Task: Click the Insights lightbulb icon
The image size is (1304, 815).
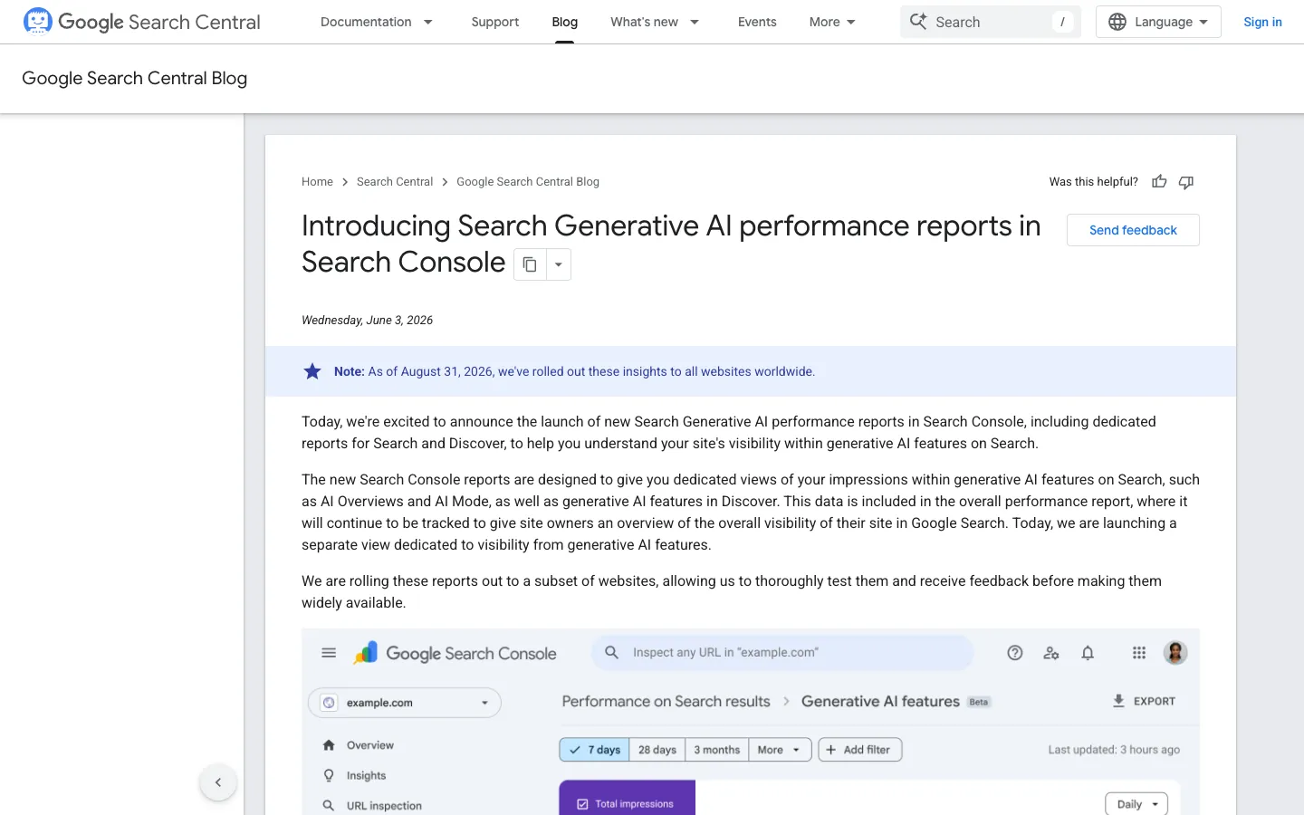Action: click(329, 775)
